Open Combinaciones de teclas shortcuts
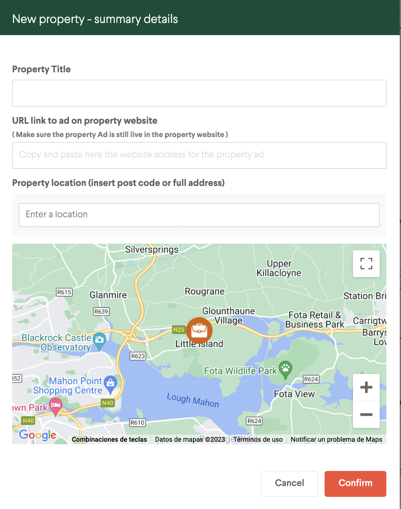 (109, 440)
